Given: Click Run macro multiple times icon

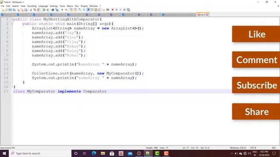Looking at the screenshot, I should pyautogui.click(x=124, y=10).
